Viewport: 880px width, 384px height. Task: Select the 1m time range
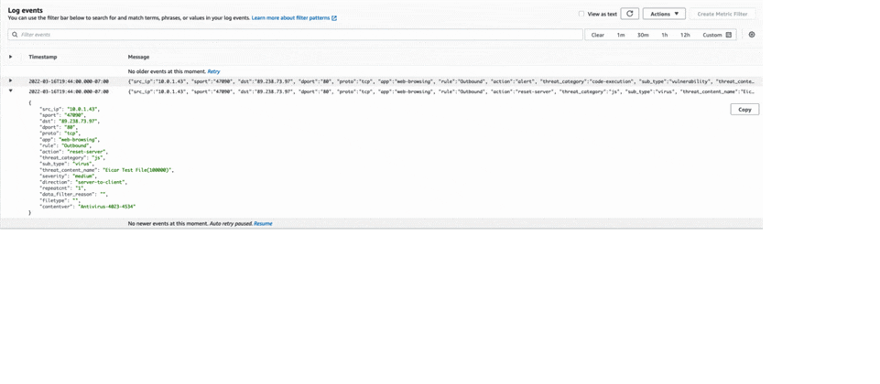pyautogui.click(x=620, y=35)
